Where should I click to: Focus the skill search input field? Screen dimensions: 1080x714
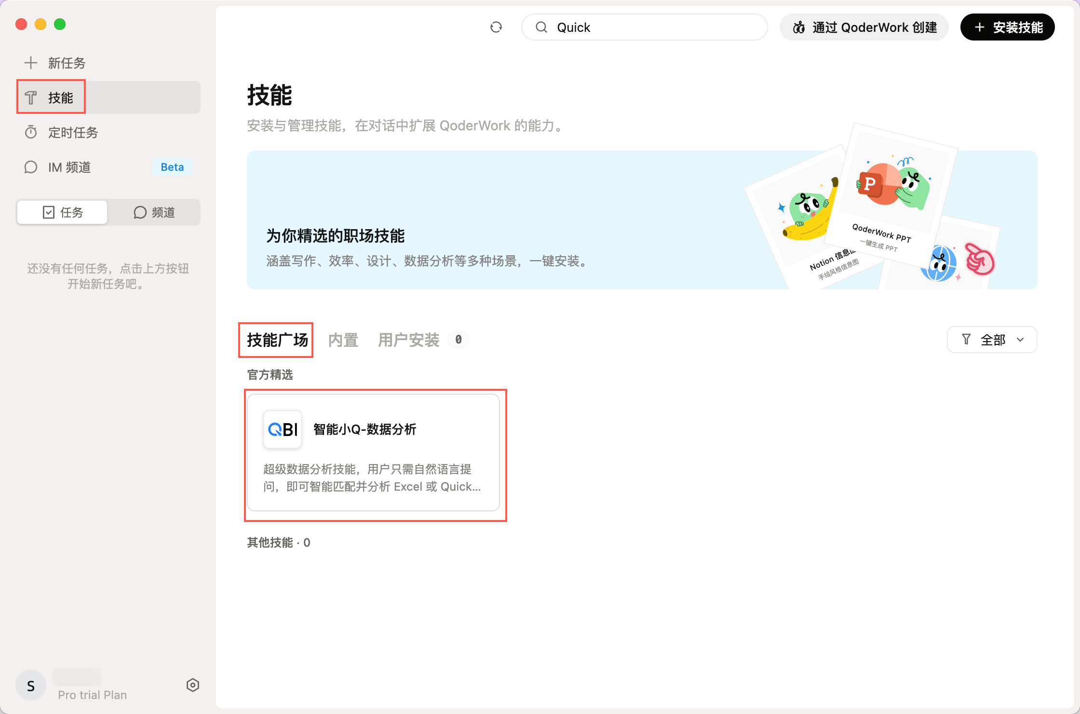(x=645, y=27)
